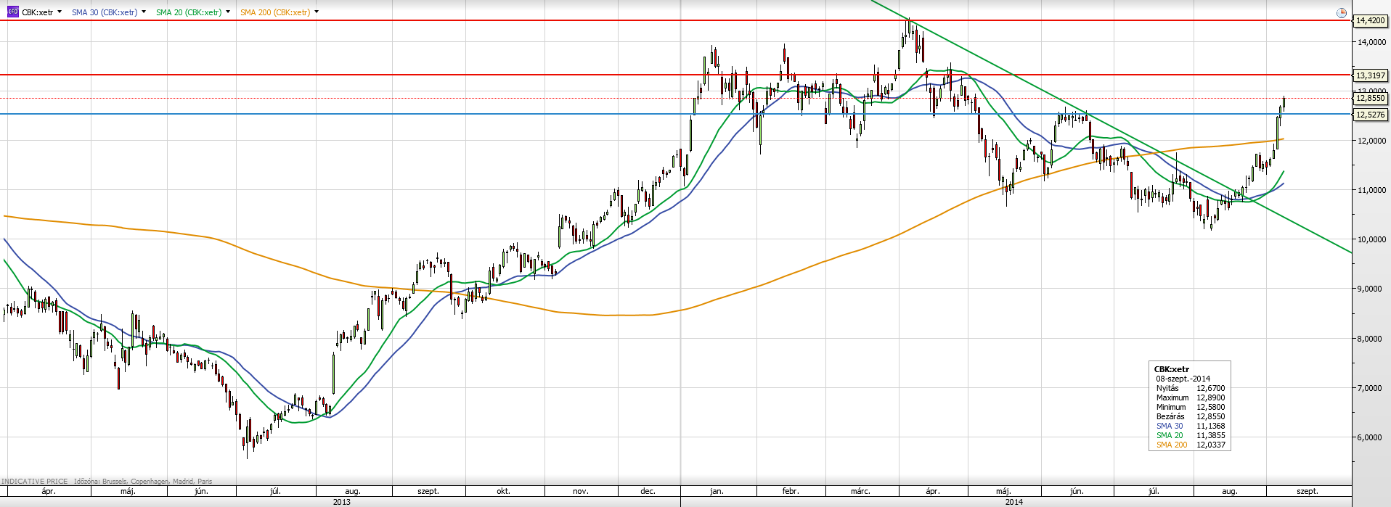Click the 'INDICATIVE PRICE' text at chart bottom
Viewport: 1391px width, 507px height.
(35, 481)
